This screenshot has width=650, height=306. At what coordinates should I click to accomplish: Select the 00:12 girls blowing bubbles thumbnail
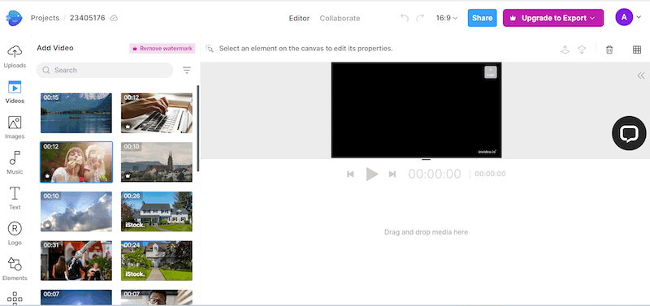click(x=76, y=162)
